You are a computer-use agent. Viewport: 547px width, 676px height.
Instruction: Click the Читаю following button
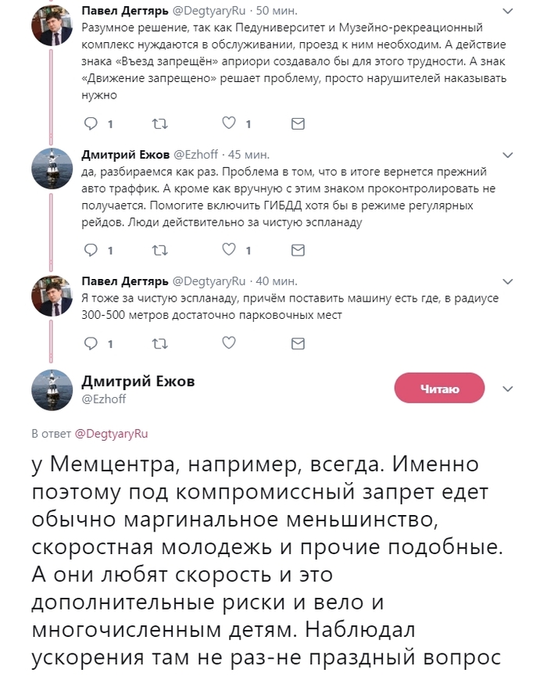point(439,388)
